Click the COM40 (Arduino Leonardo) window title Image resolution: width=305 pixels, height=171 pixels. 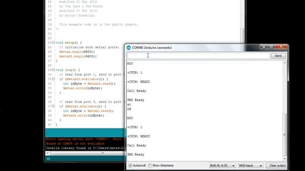pyautogui.click(x=152, y=47)
